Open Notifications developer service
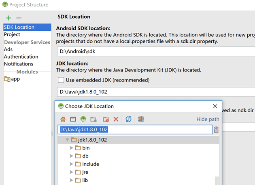Viewport: 255px width, 185px height. pos(19,64)
